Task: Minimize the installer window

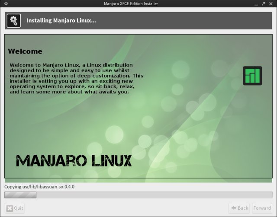Action: coord(256,4)
